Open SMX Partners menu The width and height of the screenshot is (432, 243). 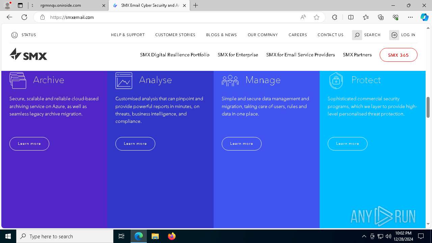[357, 55]
